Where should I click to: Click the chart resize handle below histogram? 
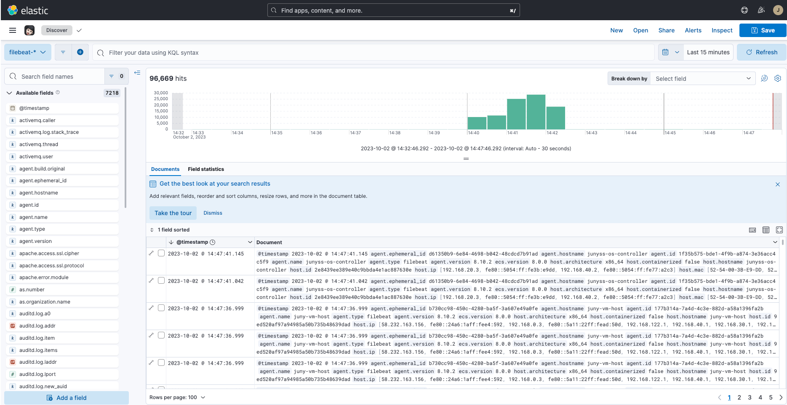[x=466, y=159]
